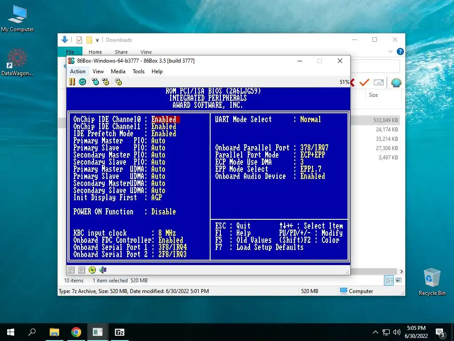Open the View menu in 86Box
454x341 pixels.
click(98, 71)
